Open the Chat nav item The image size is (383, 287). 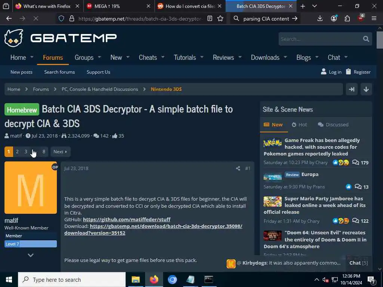pyautogui.click(x=334, y=58)
